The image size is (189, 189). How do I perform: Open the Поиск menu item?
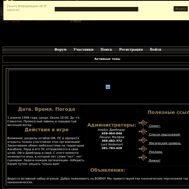click(106, 49)
